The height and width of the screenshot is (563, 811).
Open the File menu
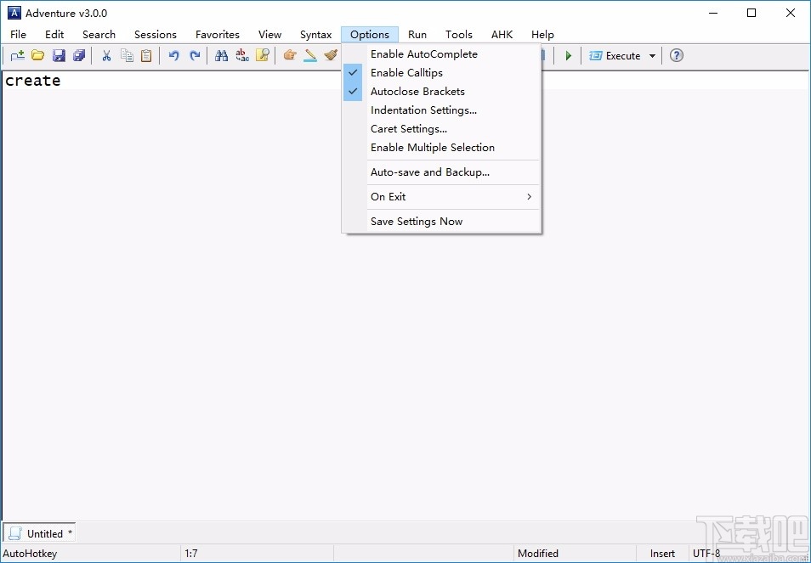[18, 35]
